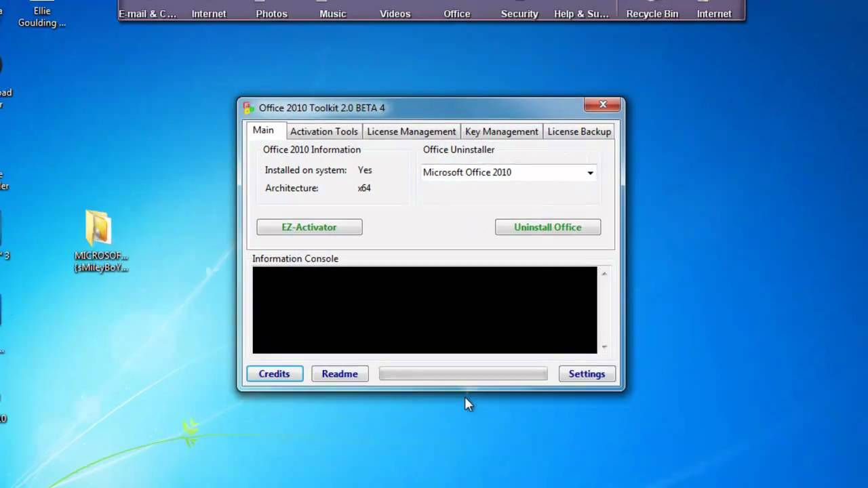
Task: Switch to the Key Management tab
Action: click(x=501, y=131)
